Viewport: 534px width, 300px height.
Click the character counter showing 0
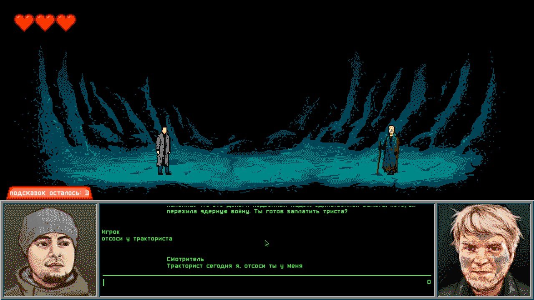pyautogui.click(x=428, y=282)
